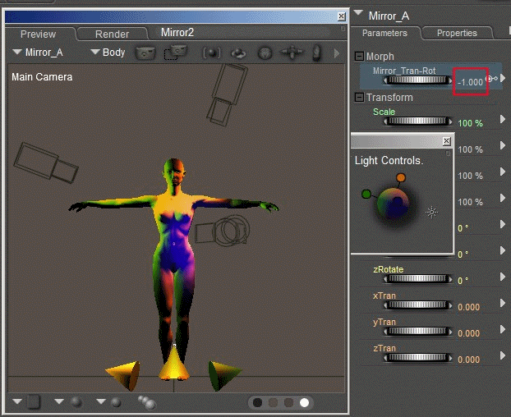Select the green light handle in Light Controls
Image resolution: width=511 pixels, height=417 pixels.
(x=366, y=195)
